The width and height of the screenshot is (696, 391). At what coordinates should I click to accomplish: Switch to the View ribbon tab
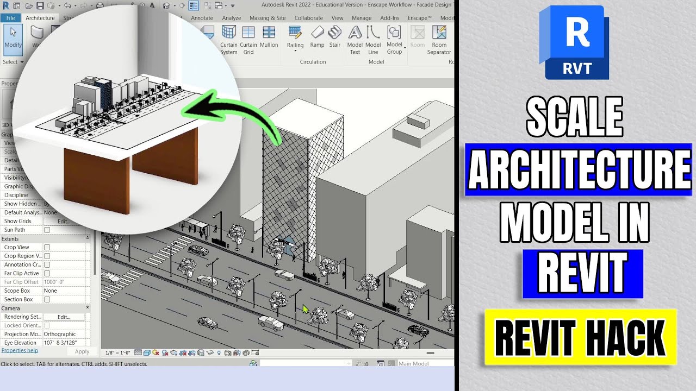tap(338, 18)
